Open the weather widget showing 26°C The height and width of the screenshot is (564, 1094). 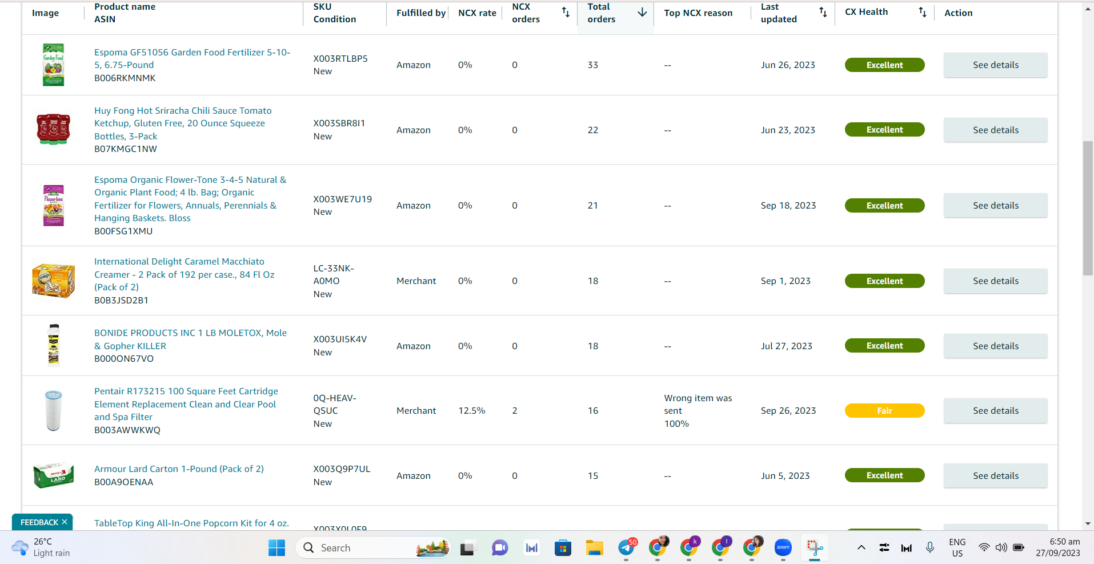(41, 547)
